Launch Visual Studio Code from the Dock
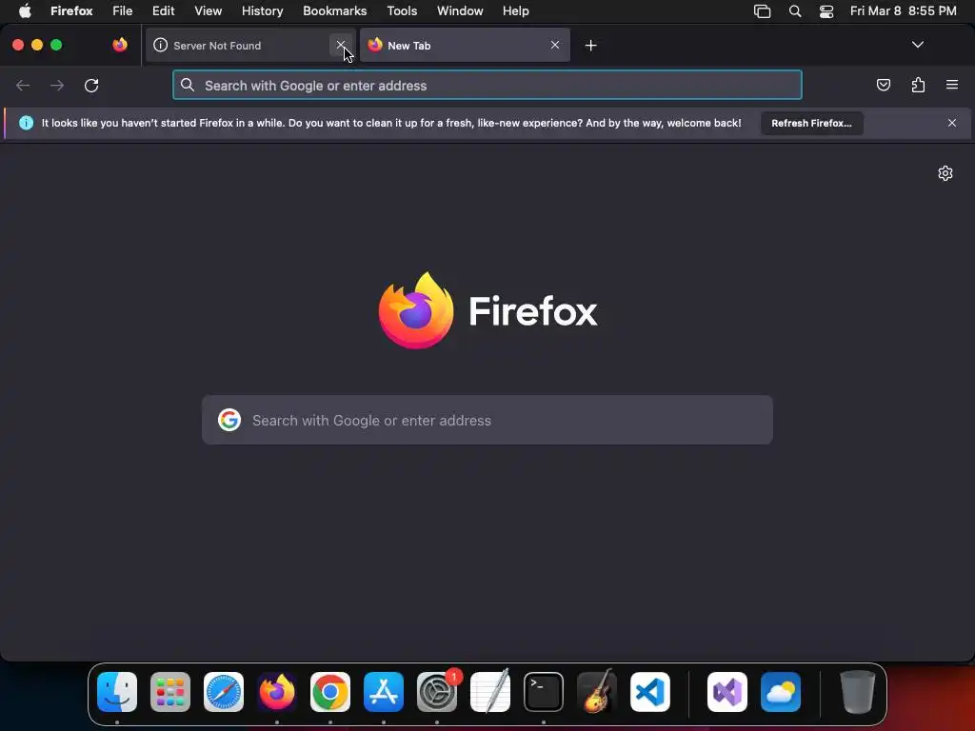This screenshot has height=731, width=975. [x=650, y=692]
